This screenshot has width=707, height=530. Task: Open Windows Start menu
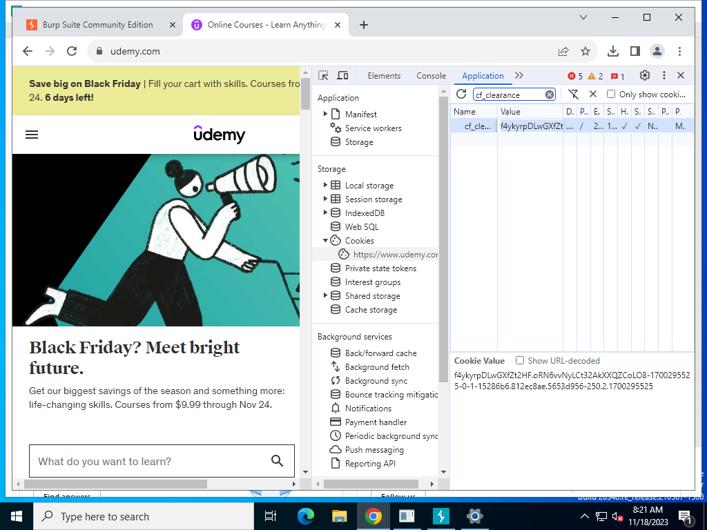click(17, 516)
